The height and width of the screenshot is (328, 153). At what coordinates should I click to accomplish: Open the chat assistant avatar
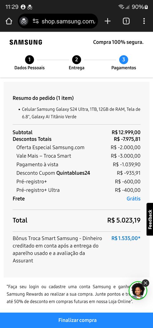coord(138,291)
